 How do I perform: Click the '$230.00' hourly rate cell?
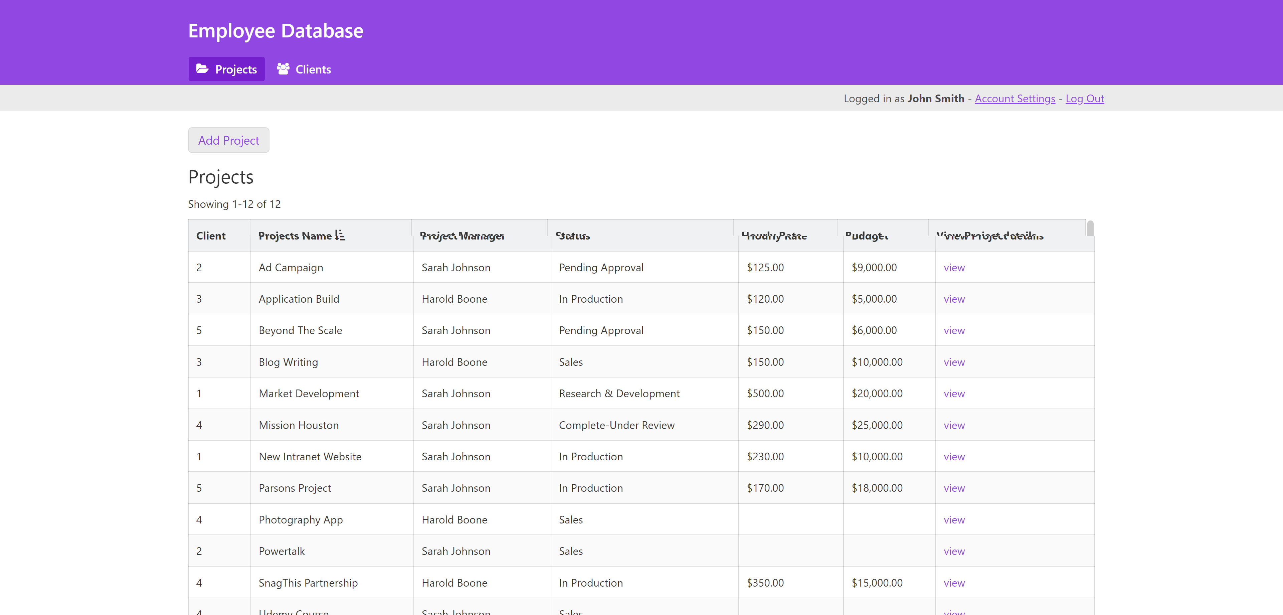[x=791, y=457]
